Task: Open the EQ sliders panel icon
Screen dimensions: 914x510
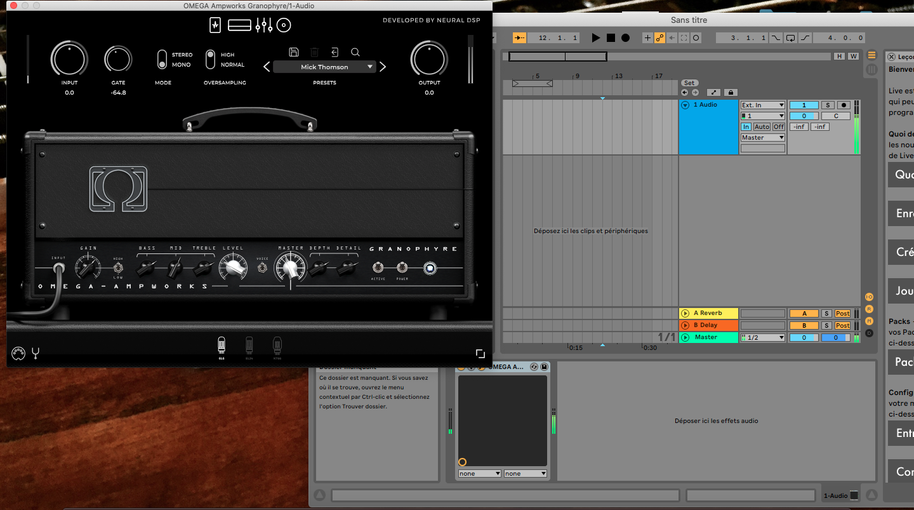Action: click(x=263, y=25)
